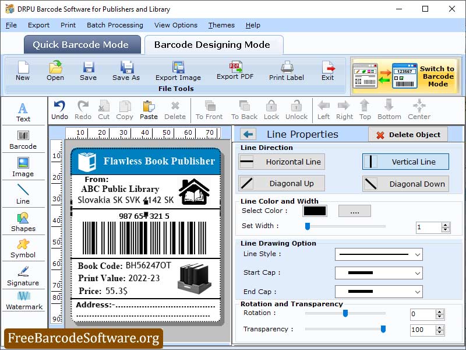
Task: Select the Signature tool
Action: [23, 276]
